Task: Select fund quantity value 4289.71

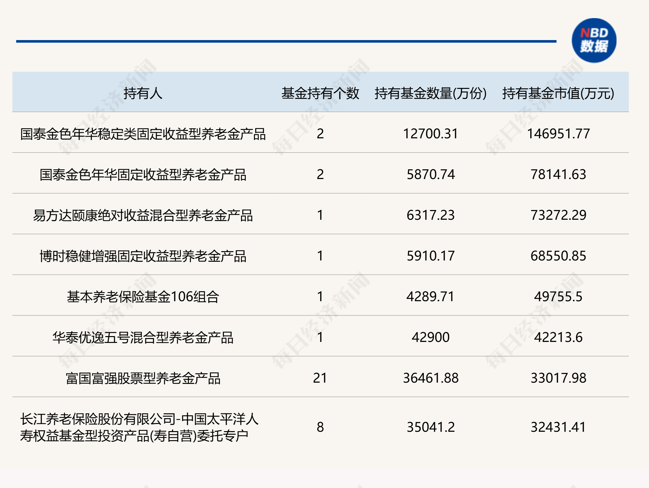Action: tap(431, 297)
